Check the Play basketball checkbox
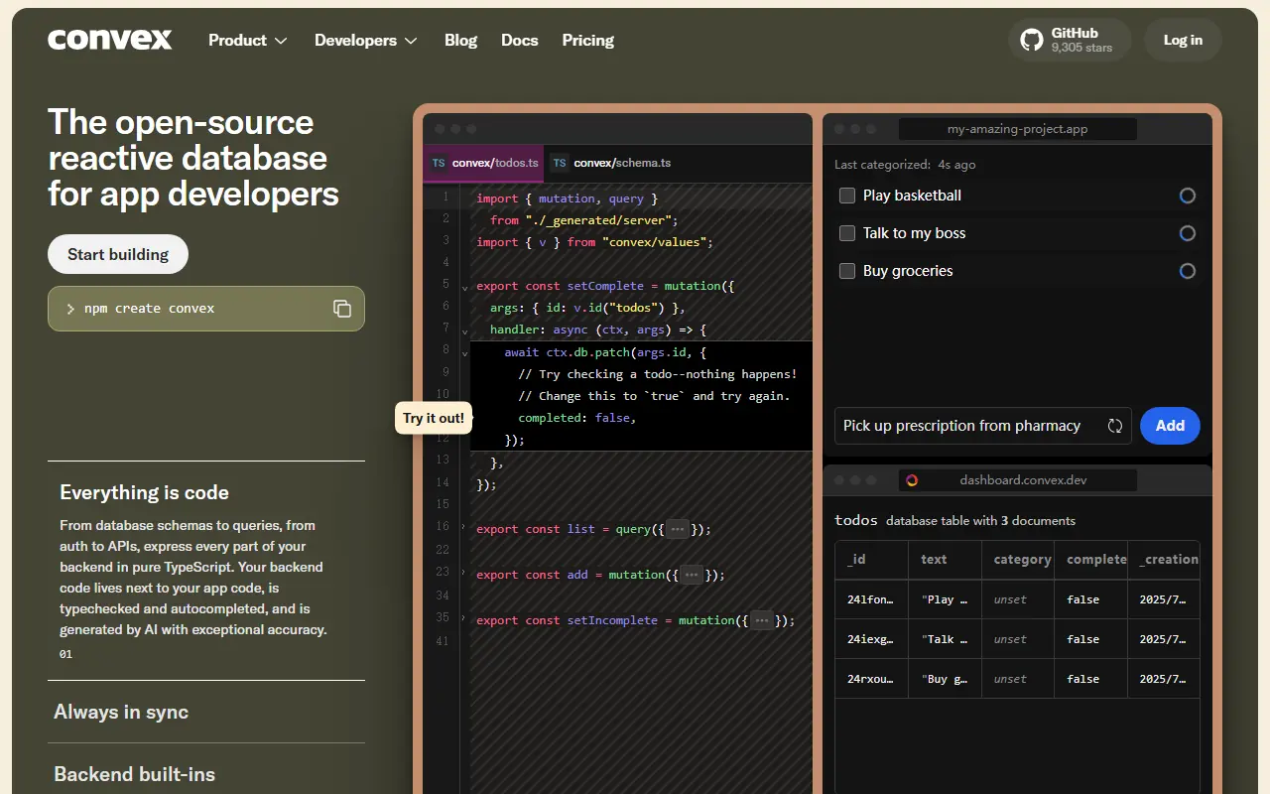The image size is (1270, 794). (x=846, y=196)
